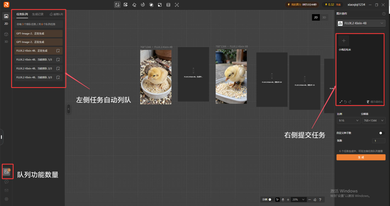Switch canvas view to 3D
Image resolution: width=390 pixels, height=206 pixels.
(x=324, y=18)
